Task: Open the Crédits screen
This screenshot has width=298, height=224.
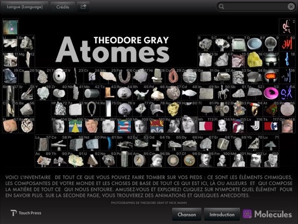Action: (63, 7)
